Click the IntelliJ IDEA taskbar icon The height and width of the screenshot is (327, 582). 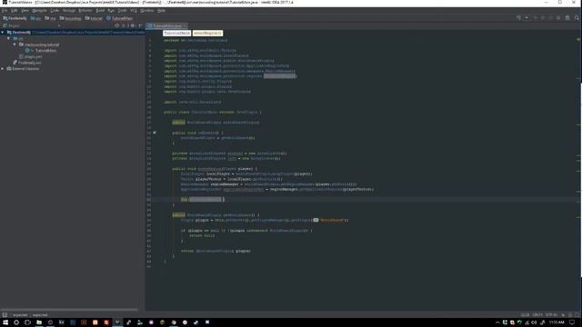pos(117,322)
